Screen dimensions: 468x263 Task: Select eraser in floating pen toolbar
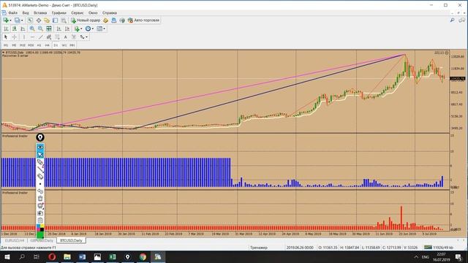(40, 177)
